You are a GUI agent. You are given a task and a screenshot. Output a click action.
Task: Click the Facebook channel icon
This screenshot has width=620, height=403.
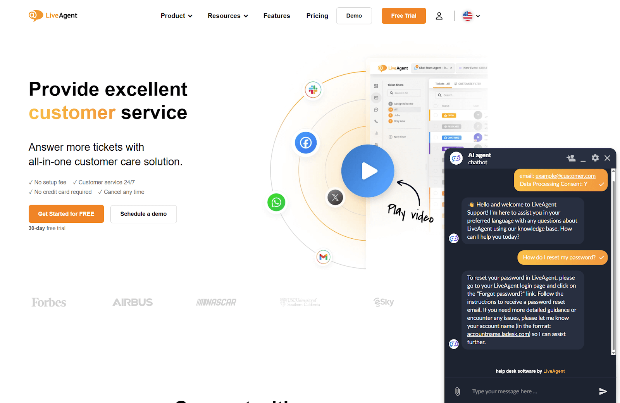pyautogui.click(x=306, y=143)
